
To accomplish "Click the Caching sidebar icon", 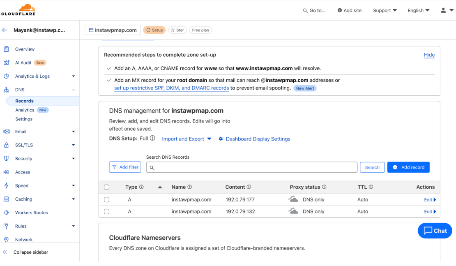I will click(x=7, y=199).
